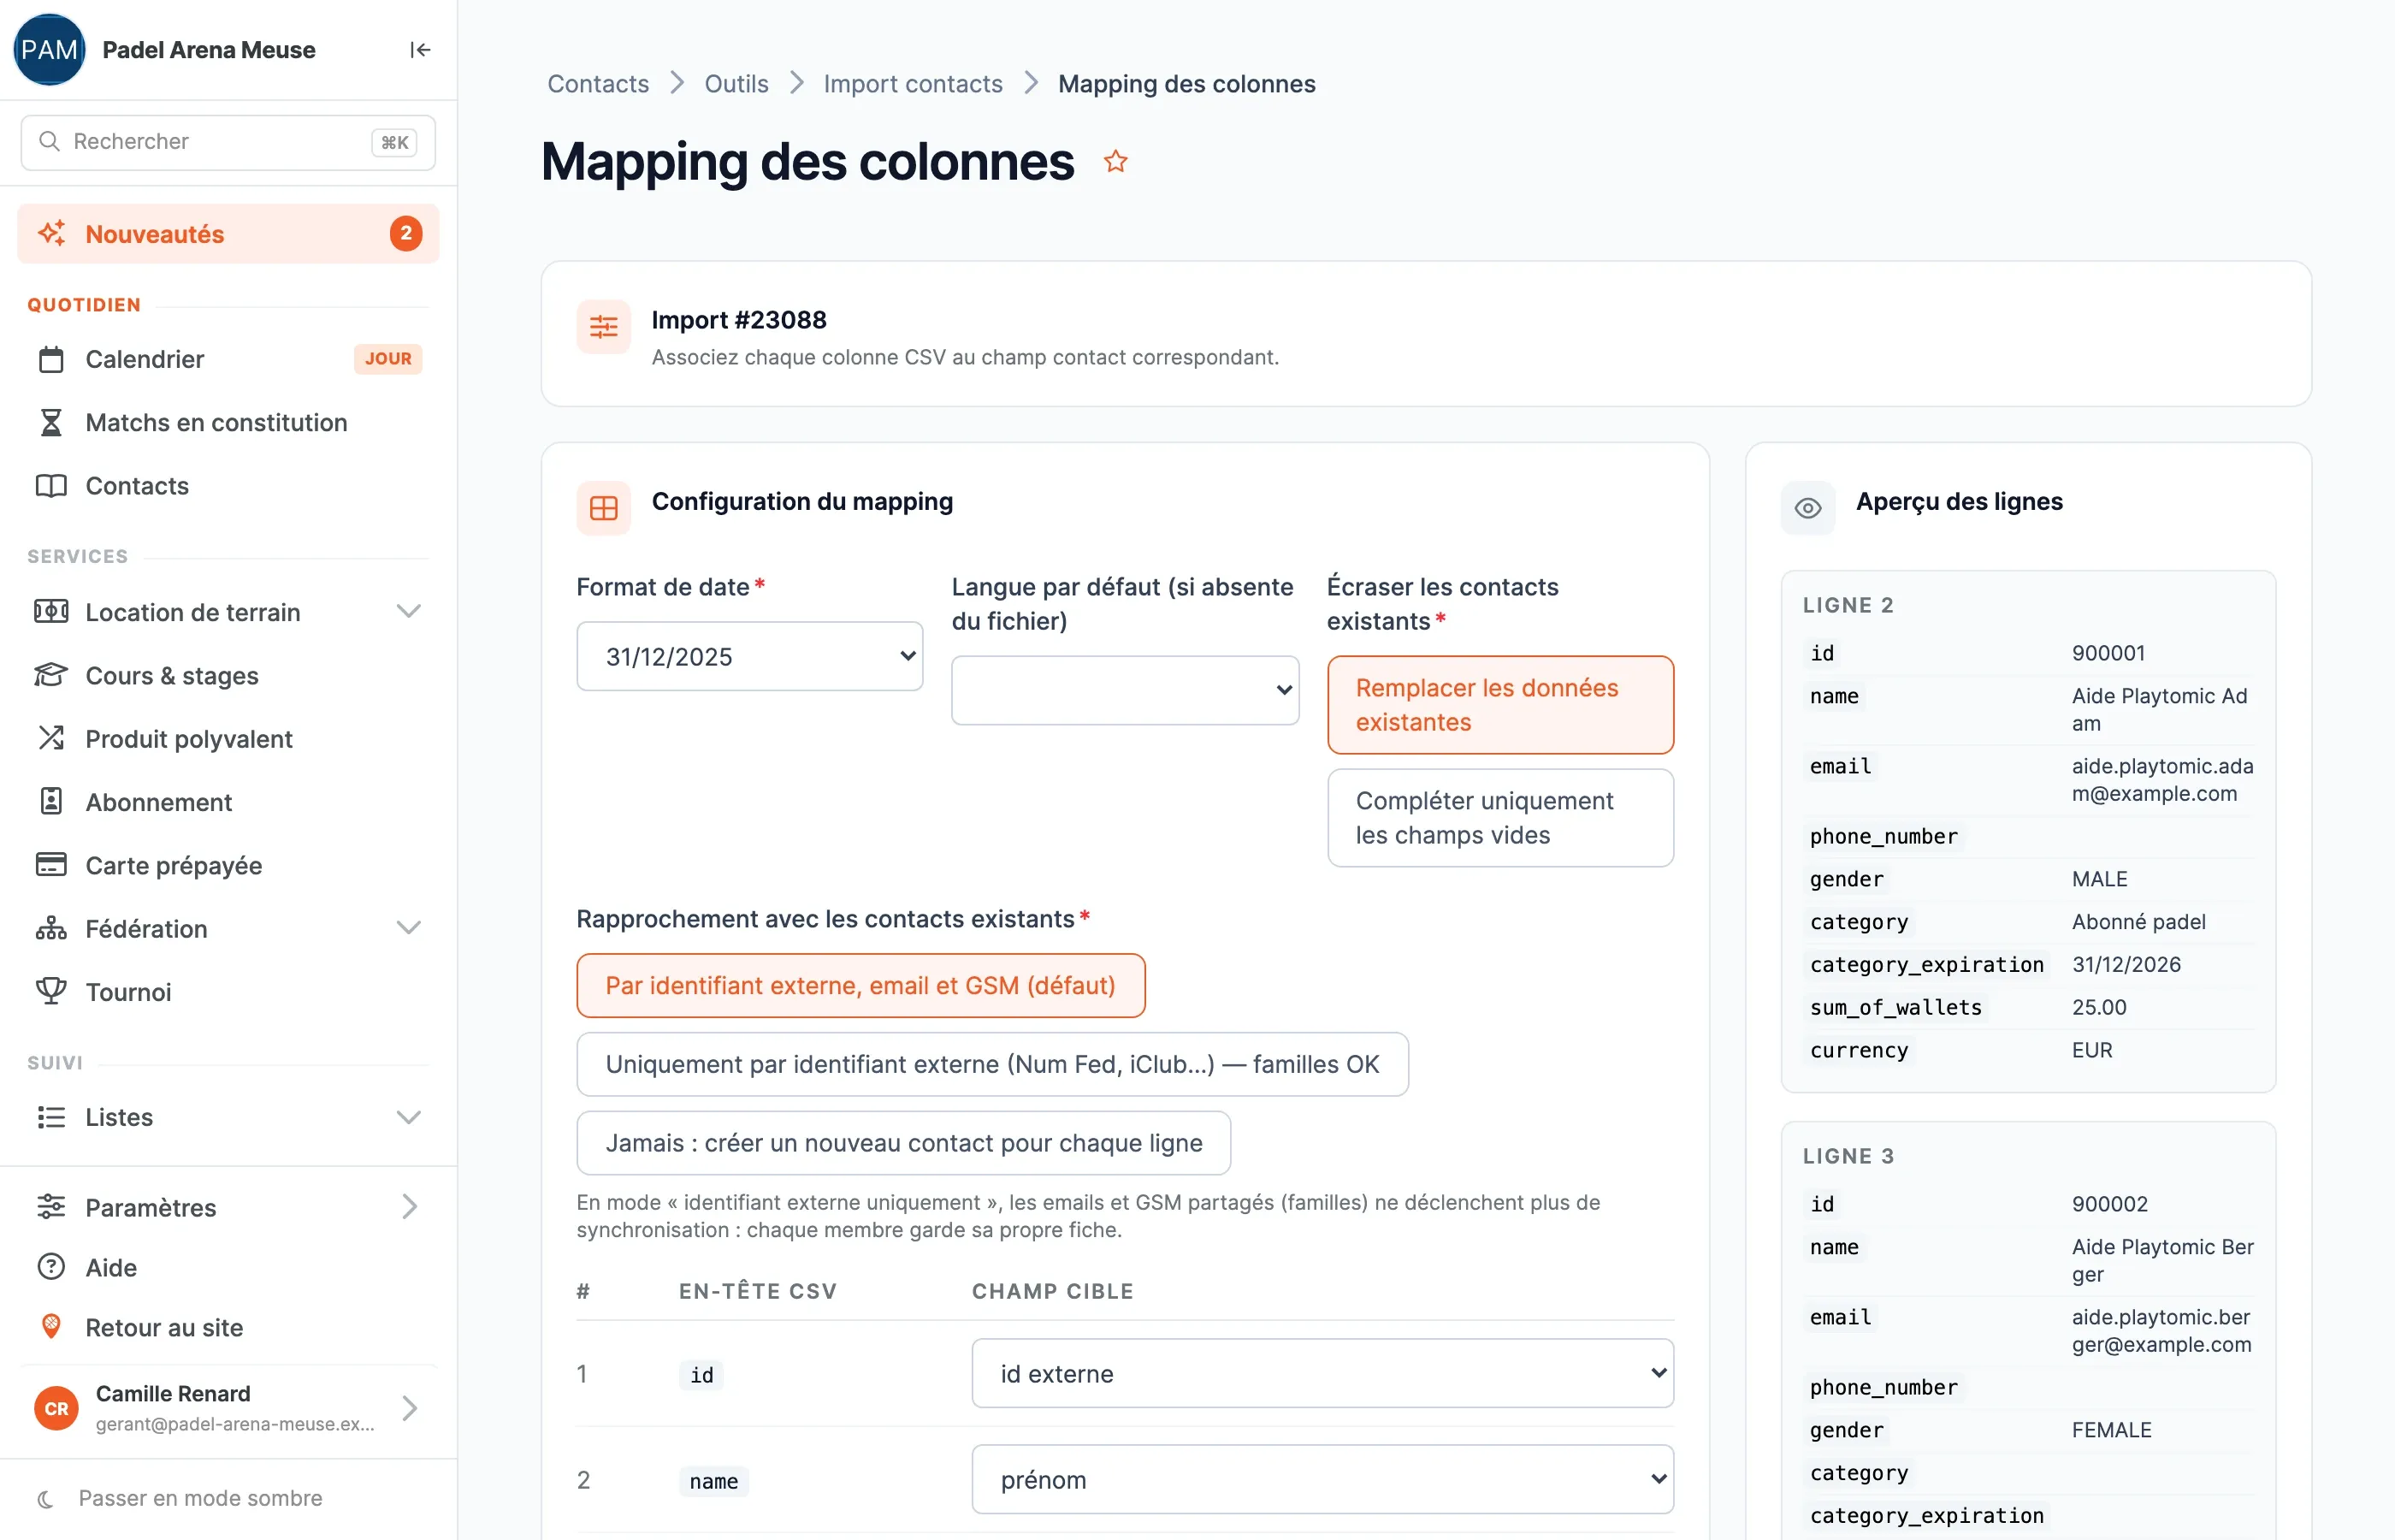Click the JOUR badge on Calendrier
The width and height of the screenshot is (2395, 1540).
tap(387, 359)
